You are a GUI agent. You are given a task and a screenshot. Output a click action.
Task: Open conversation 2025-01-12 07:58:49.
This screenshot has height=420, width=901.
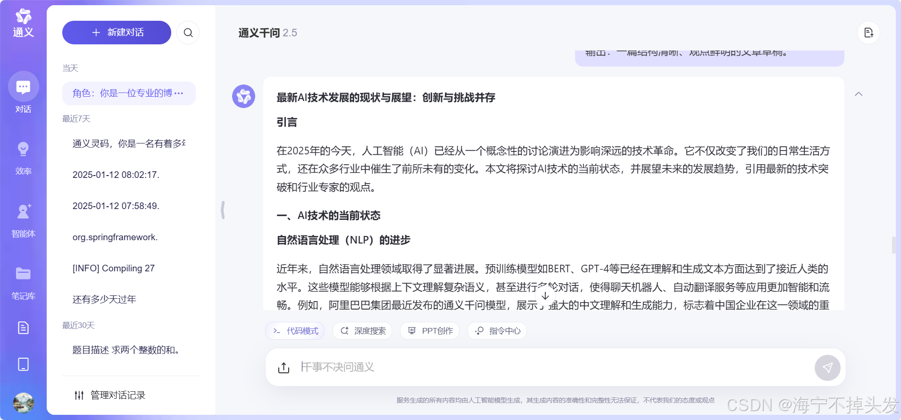pyautogui.click(x=129, y=206)
